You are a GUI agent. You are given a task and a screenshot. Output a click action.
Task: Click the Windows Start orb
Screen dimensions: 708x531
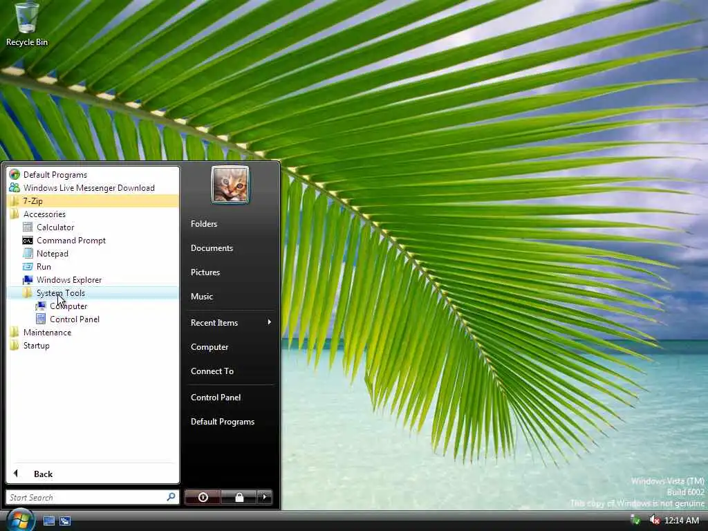click(x=20, y=520)
